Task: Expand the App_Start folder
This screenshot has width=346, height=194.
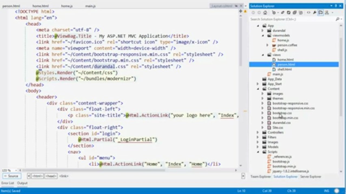Action: click(258, 84)
